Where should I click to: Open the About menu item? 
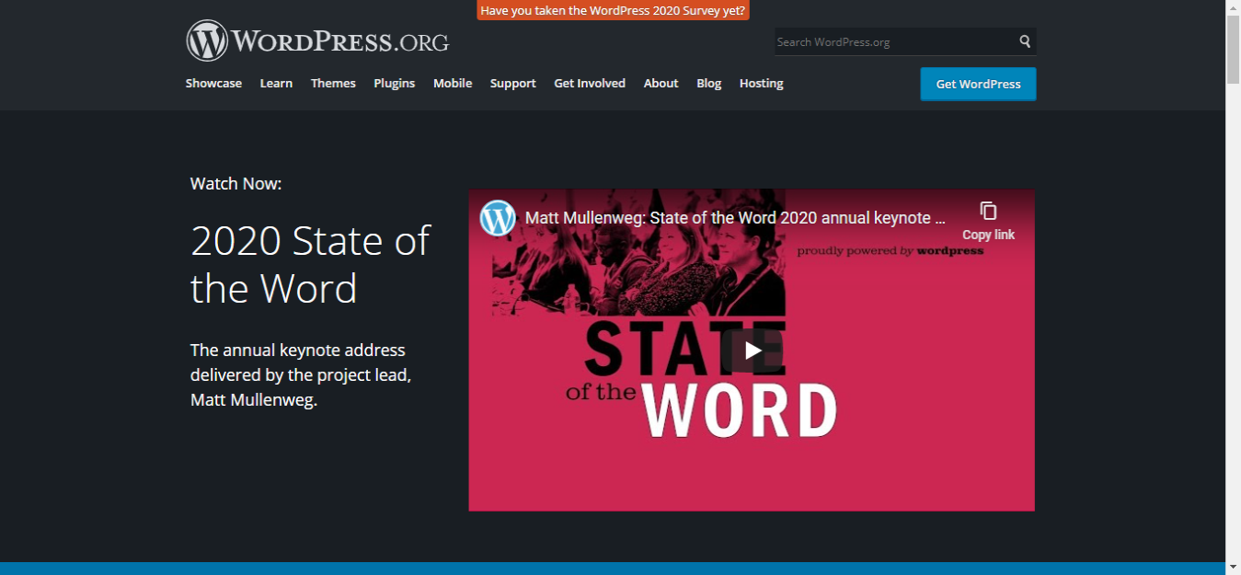coord(661,83)
